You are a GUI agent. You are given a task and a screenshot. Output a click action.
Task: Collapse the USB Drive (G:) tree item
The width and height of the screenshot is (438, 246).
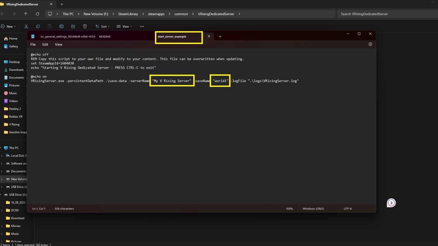[x=2, y=195]
